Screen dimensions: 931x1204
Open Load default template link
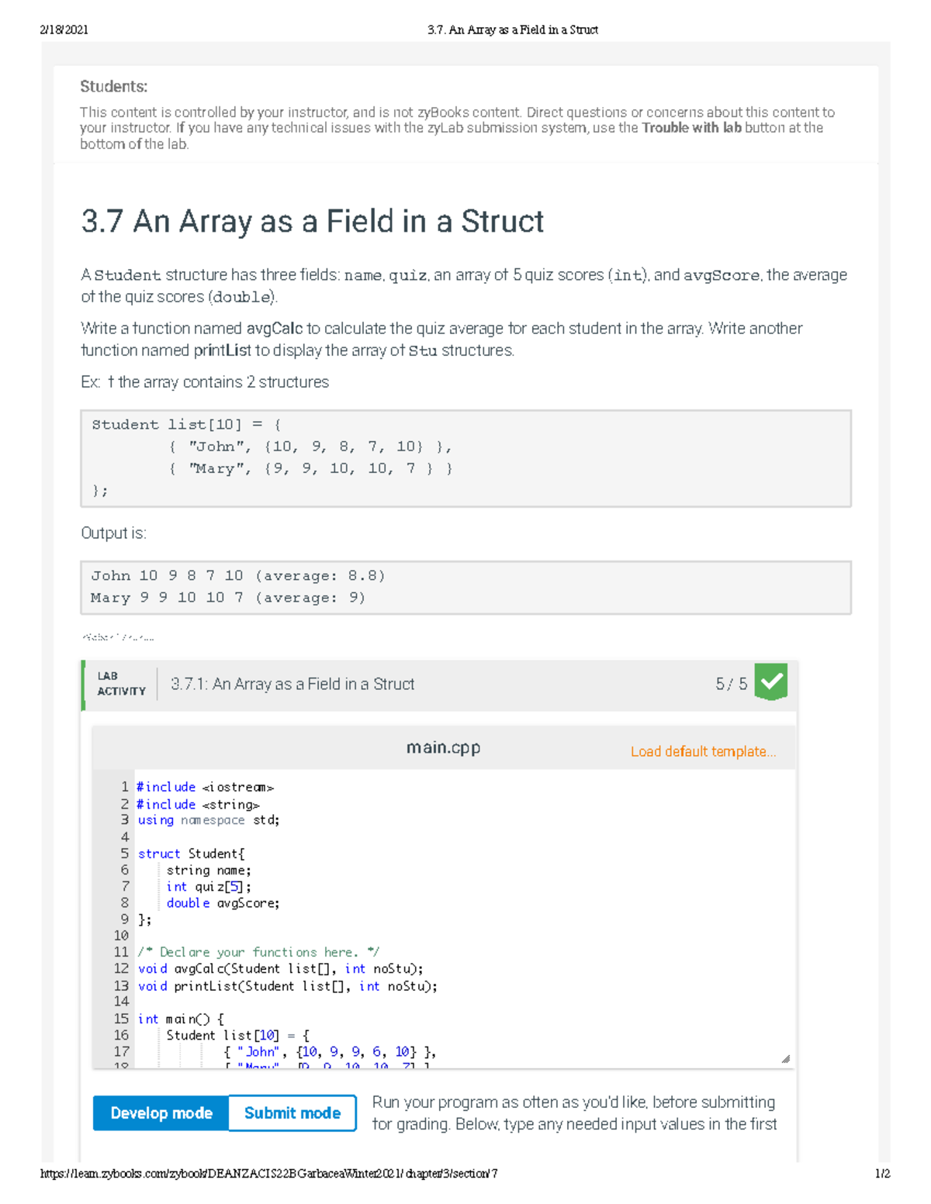point(703,751)
